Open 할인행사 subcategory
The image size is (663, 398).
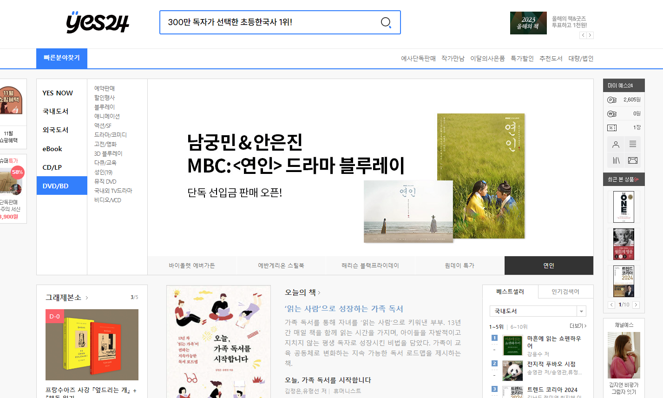[x=105, y=98]
